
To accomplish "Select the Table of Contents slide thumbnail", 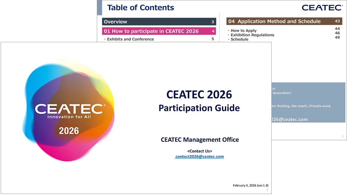I will [x=309, y=69].
